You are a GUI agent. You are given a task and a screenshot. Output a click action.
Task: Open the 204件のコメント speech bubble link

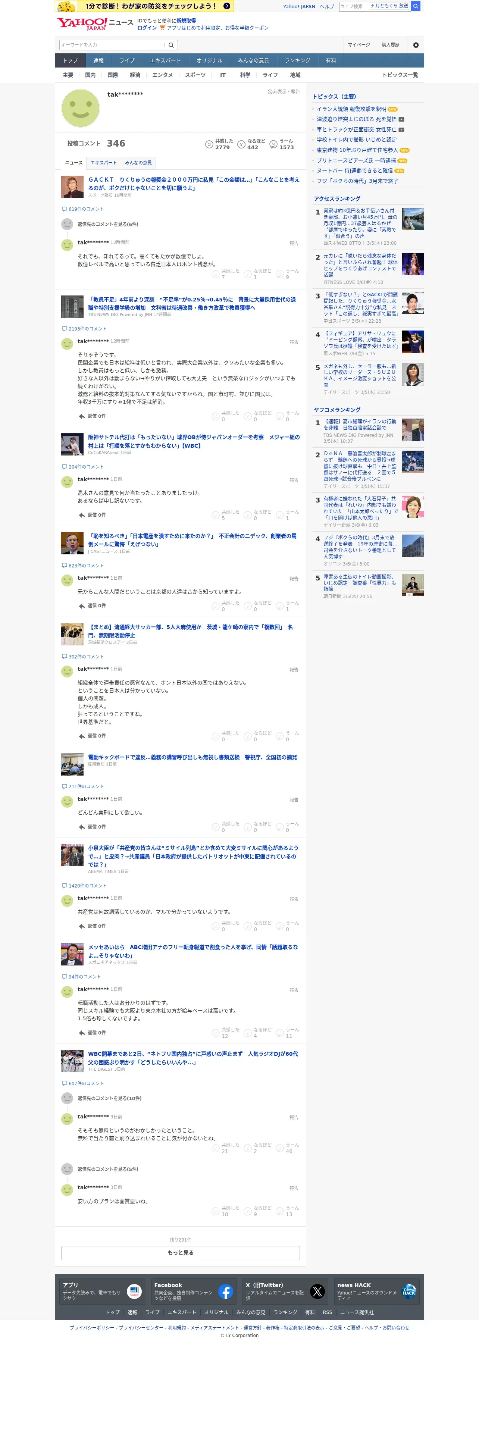tap(82, 467)
